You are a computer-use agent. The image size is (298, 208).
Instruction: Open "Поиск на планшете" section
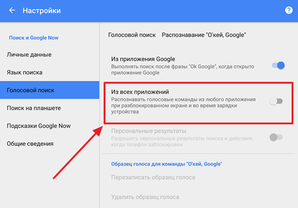point(34,108)
